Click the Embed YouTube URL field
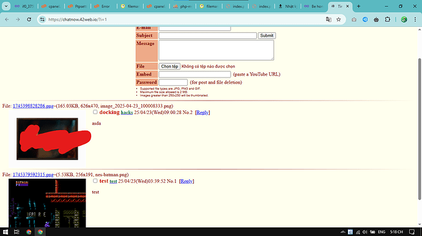This screenshot has height=236, width=422. [x=194, y=74]
